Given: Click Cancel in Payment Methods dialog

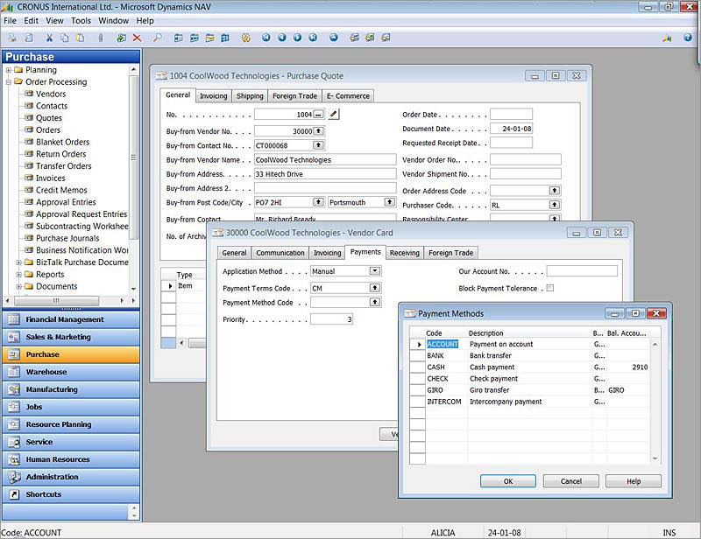Looking at the screenshot, I should click(x=570, y=481).
